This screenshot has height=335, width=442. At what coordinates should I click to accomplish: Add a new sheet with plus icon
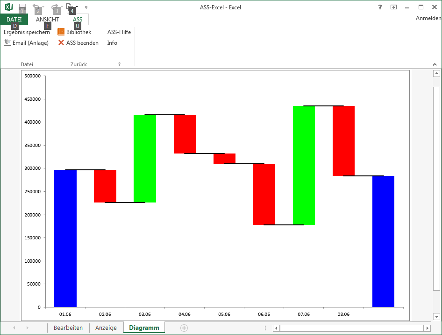click(184, 328)
